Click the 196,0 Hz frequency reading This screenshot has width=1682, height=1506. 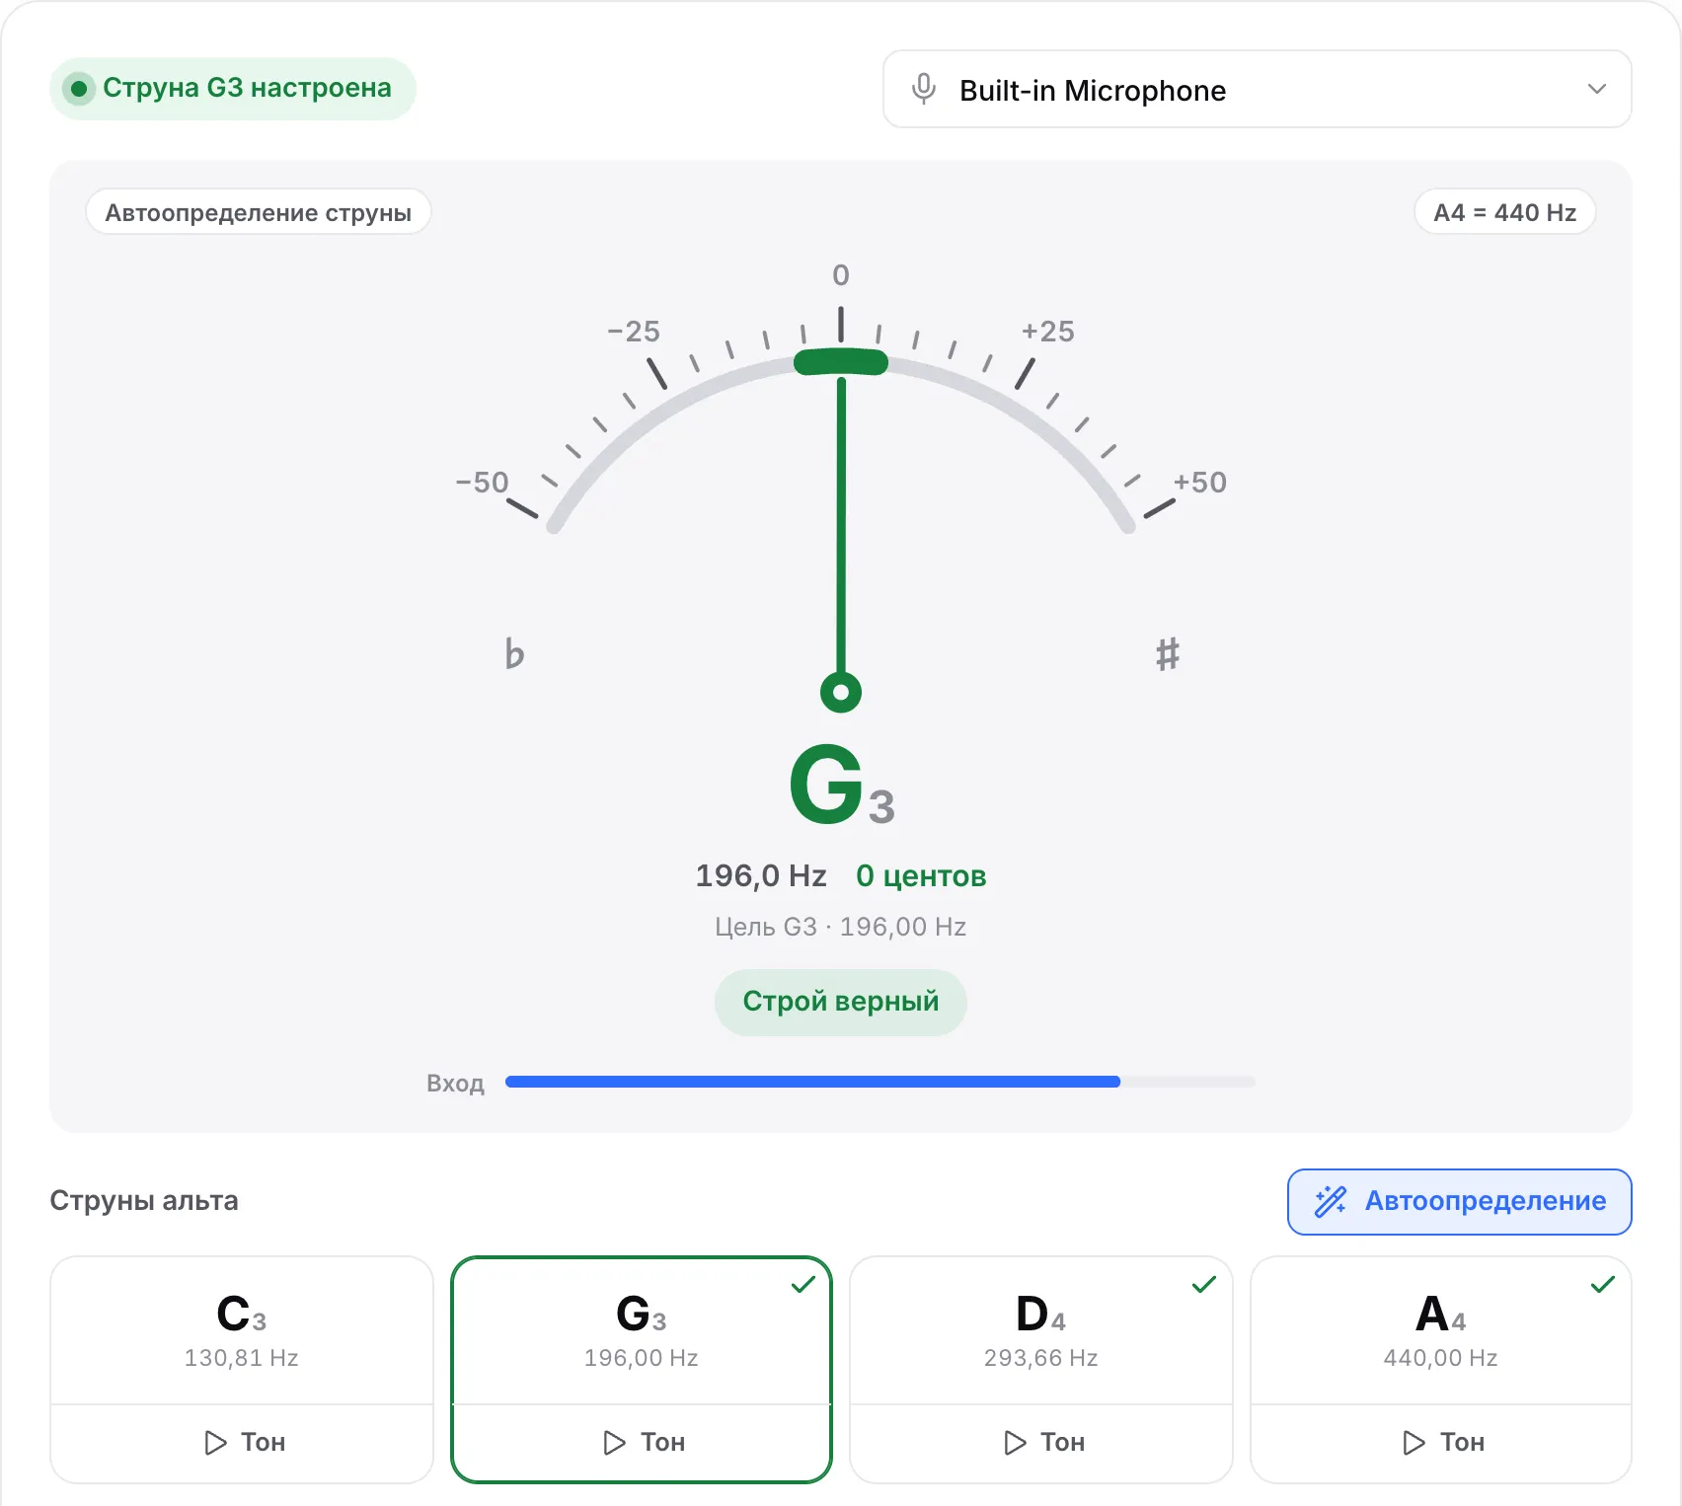point(761,875)
